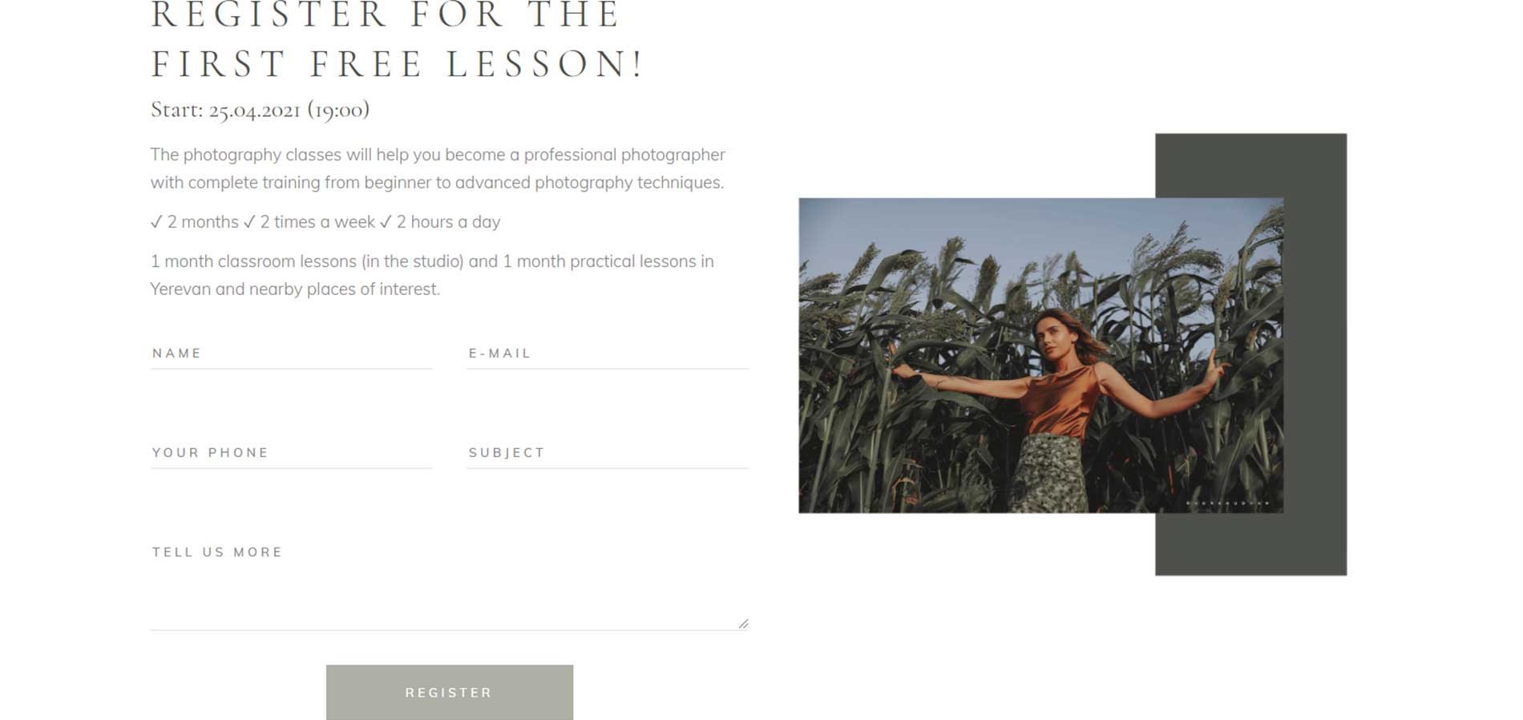Click the "FIRST FREE LESSON!" heading line

pyautogui.click(x=398, y=64)
